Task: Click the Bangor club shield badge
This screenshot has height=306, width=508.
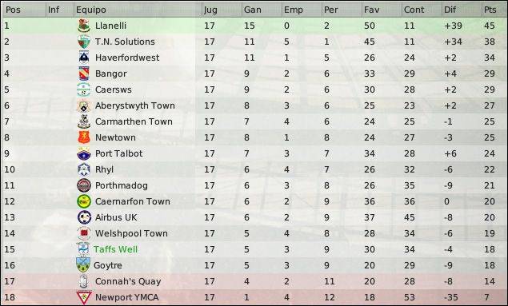Action: pyautogui.click(x=84, y=74)
